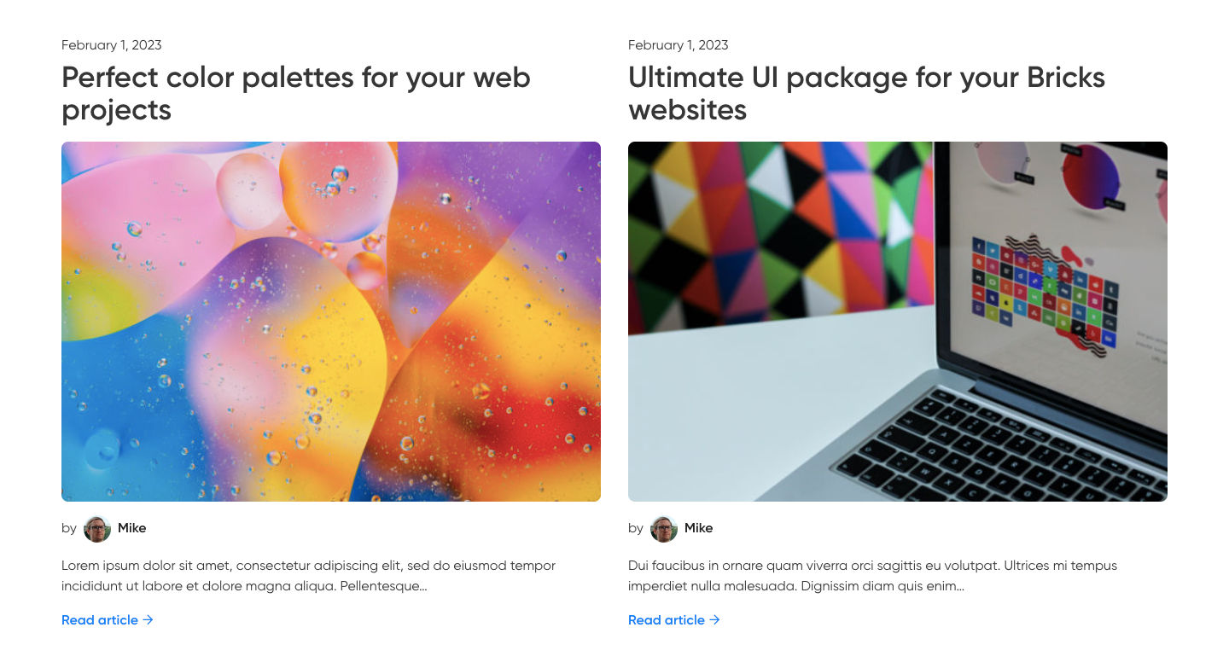Open the Read article link for color palettes

pyautogui.click(x=108, y=620)
